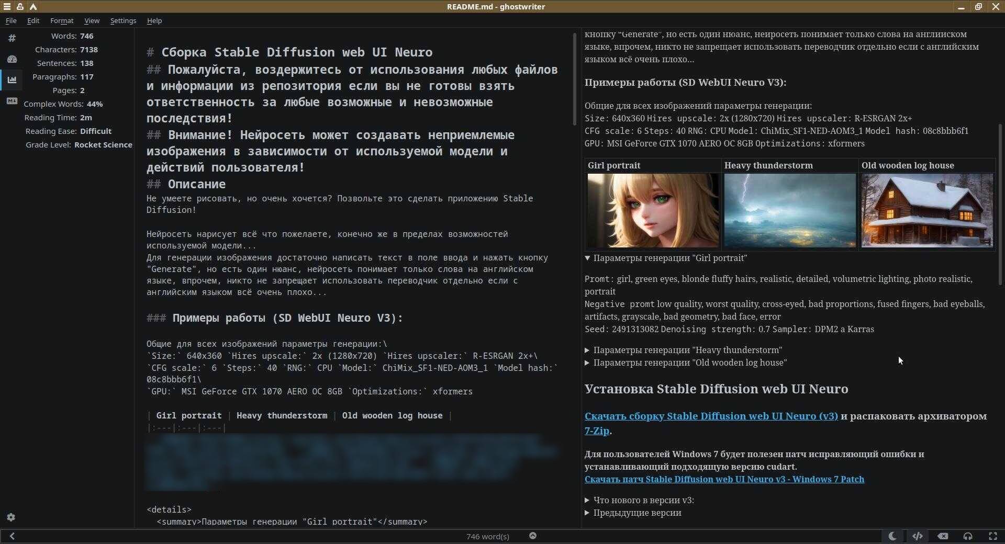Click the preview heading "Установка Stable Diffusion web UI Neuro"
Image resolution: width=1005 pixels, height=544 pixels.
(x=716, y=389)
